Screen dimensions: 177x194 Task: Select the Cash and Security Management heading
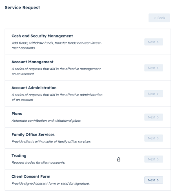(x=42, y=36)
